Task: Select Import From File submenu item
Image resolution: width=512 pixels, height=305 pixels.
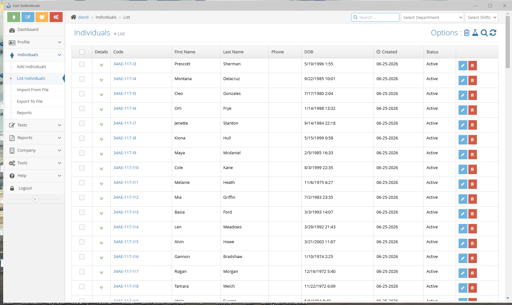Action: click(33, 90)
